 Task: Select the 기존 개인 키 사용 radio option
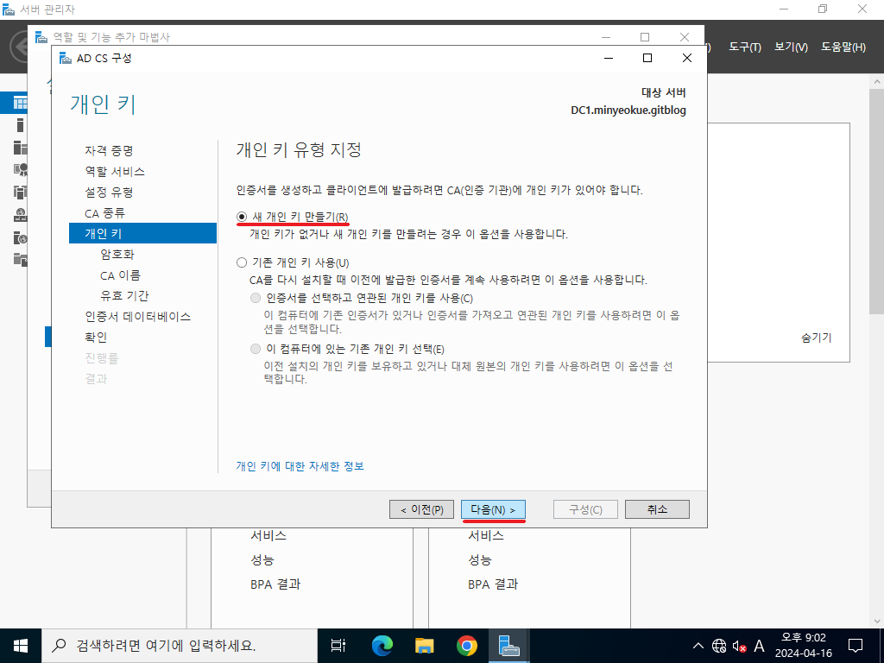pyautogui.click(x=242, y=262)
